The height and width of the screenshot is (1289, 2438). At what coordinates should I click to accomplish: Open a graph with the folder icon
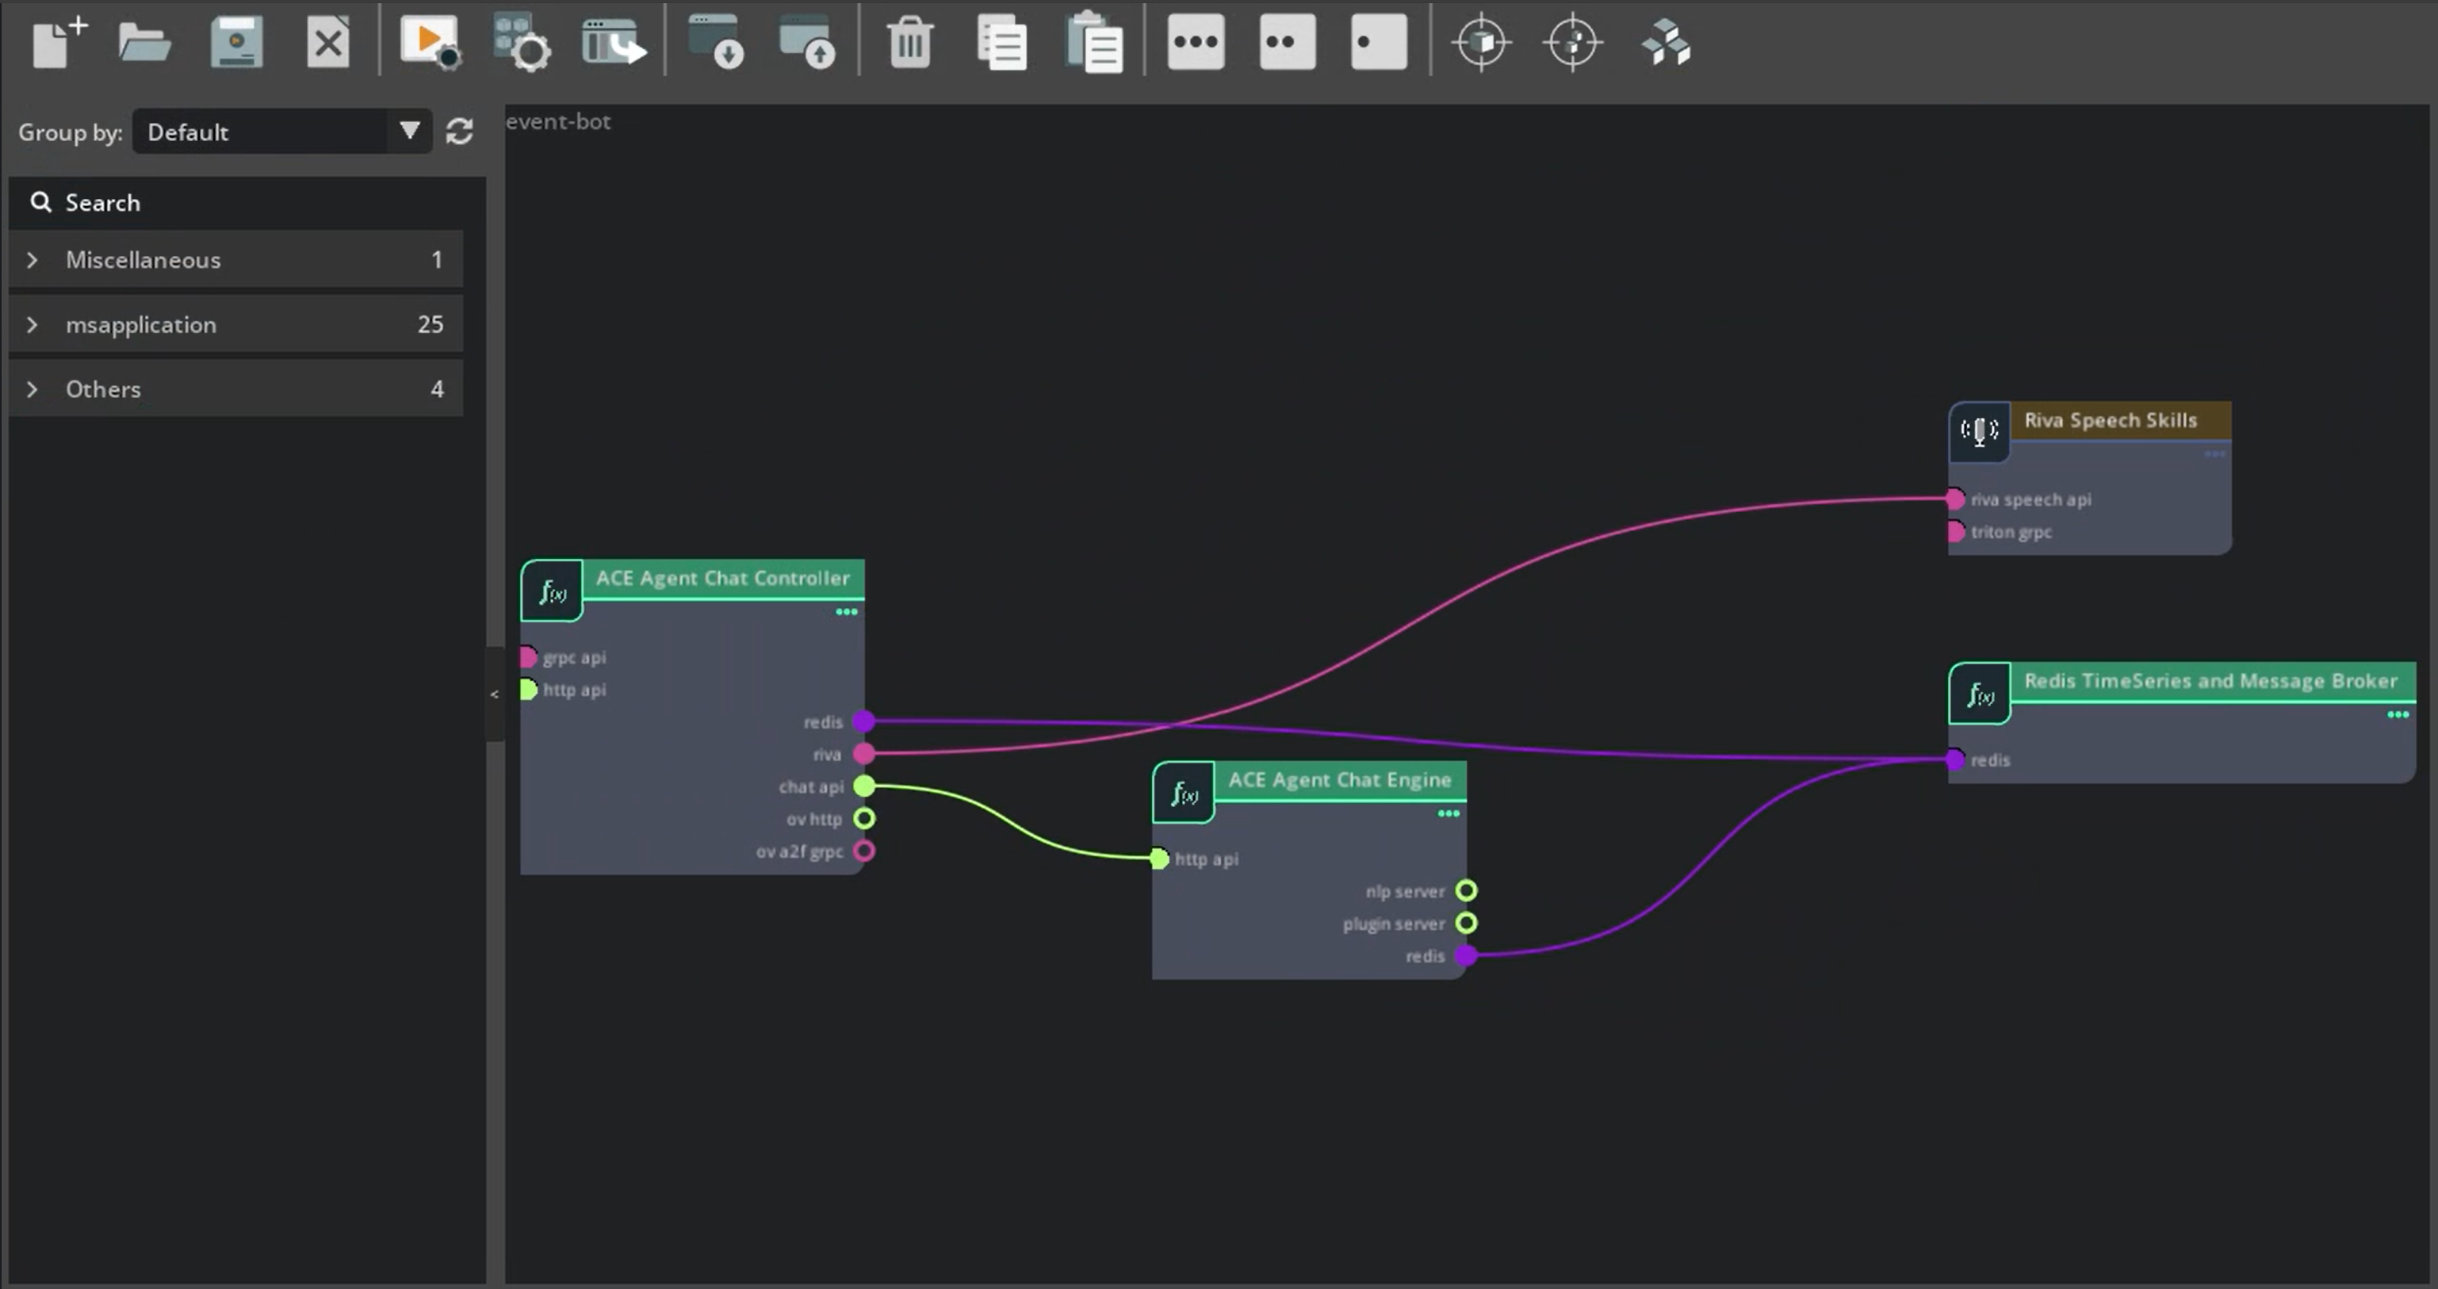[144, 43]
